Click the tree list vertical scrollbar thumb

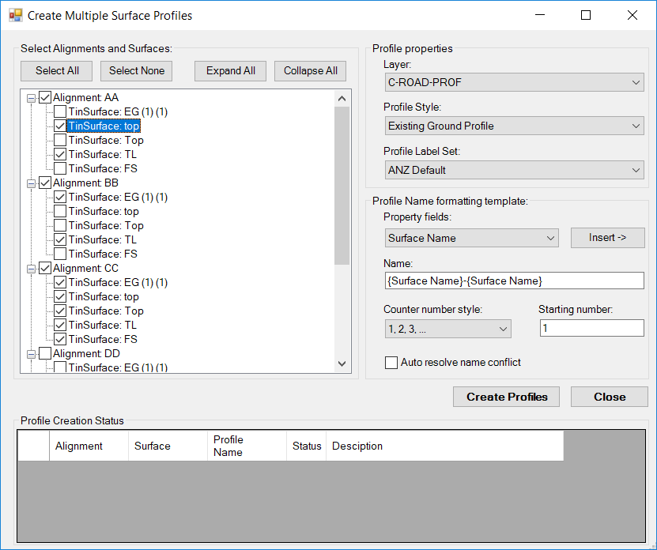(342, 186)
